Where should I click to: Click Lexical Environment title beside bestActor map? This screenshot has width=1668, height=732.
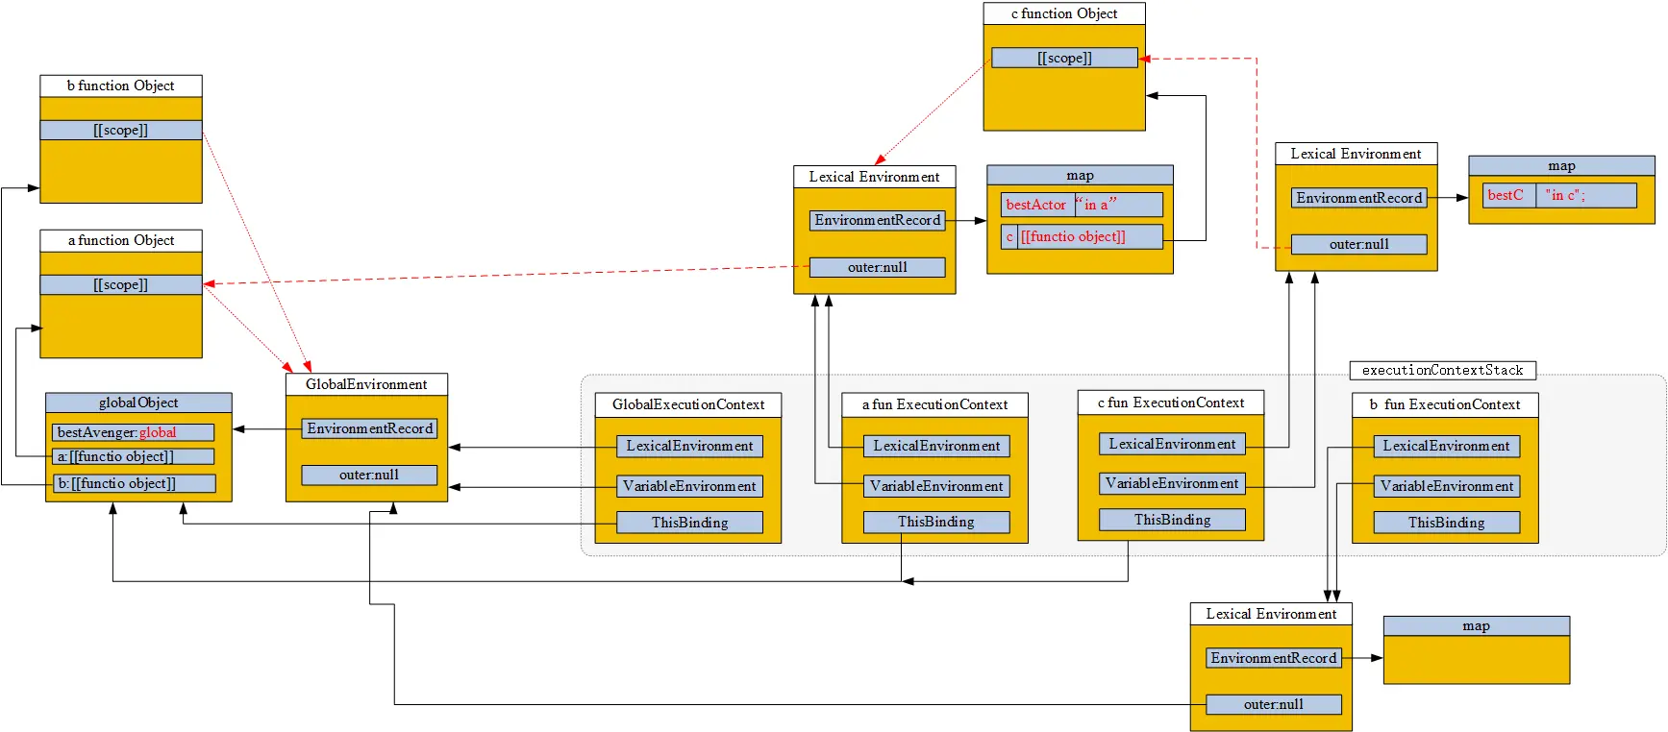point(875,177)
